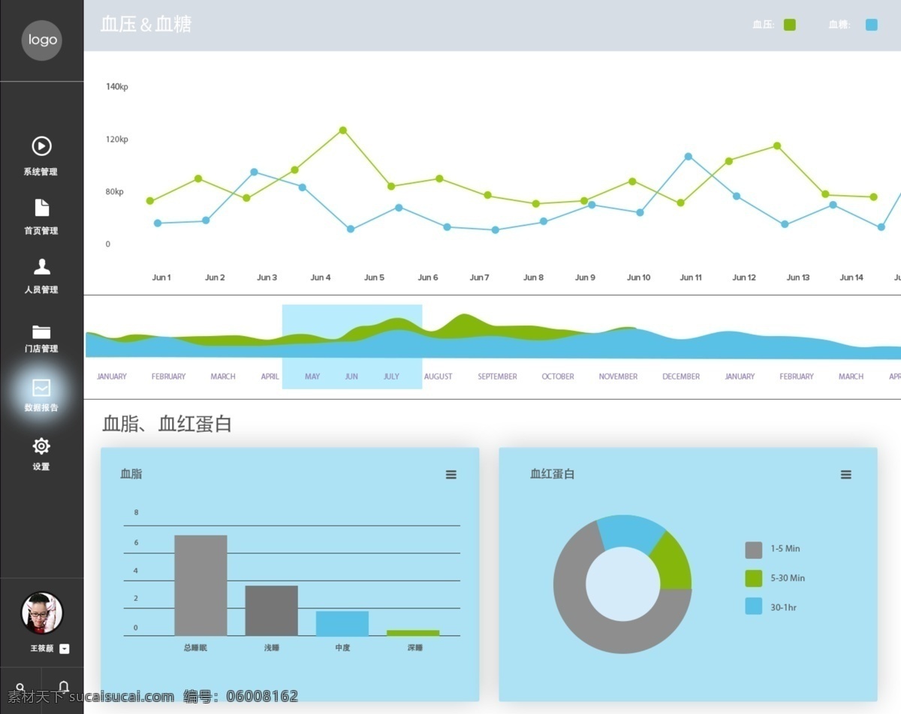Select AUGUST on the month timeline

[438, 376]
